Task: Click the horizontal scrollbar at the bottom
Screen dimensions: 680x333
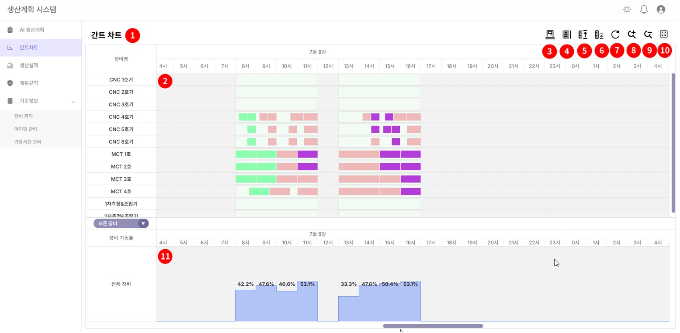Action: [432, 326]
